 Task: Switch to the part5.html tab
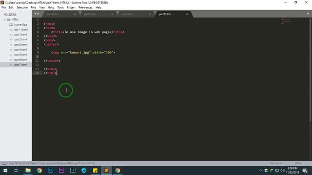(x=97, y=14)
